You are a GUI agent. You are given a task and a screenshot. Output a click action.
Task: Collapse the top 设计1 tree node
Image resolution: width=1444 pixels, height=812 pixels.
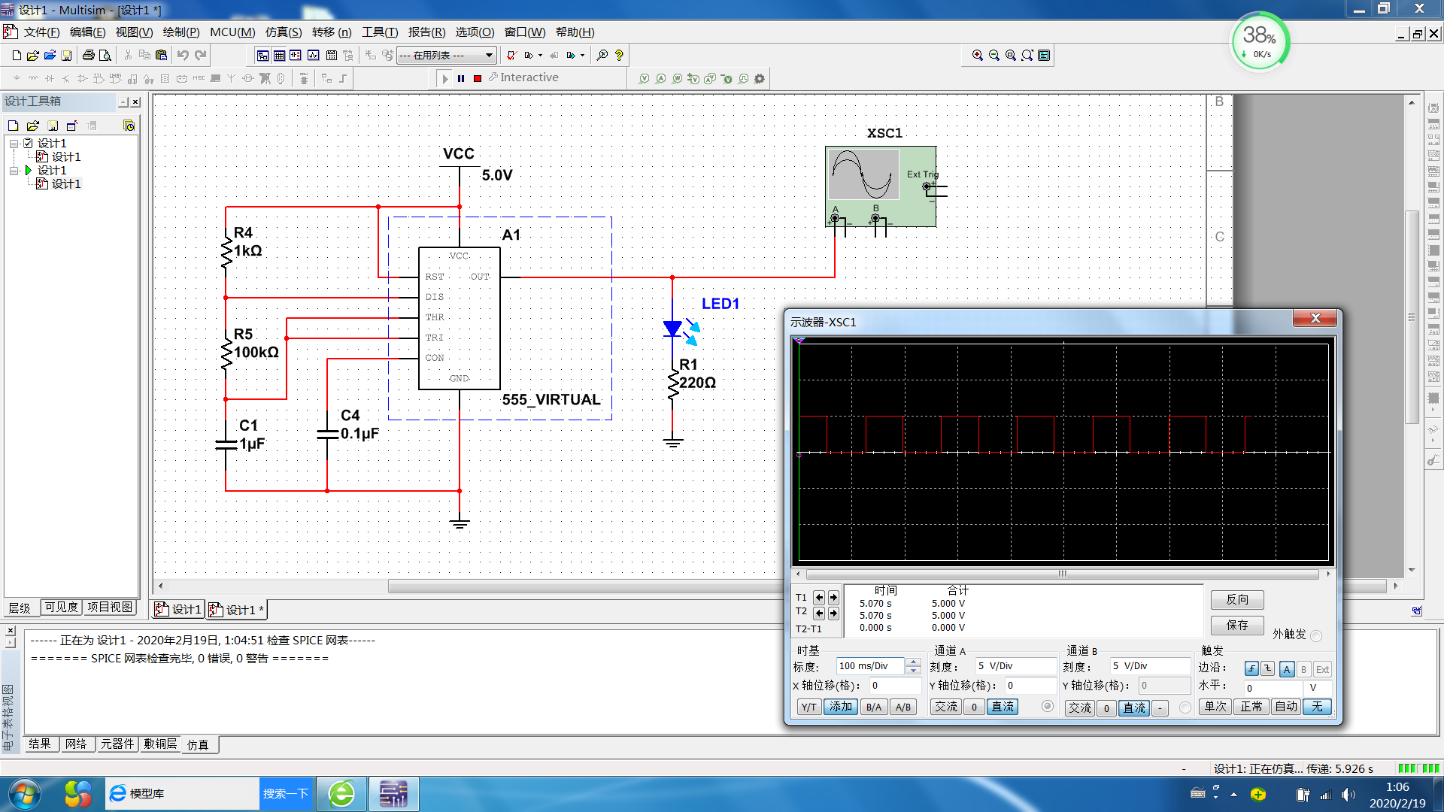pos(14,143)
